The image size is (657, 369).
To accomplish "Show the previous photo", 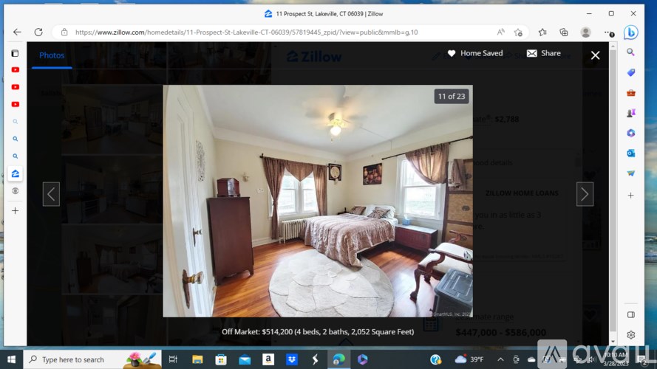I will (x=51, y=194).
